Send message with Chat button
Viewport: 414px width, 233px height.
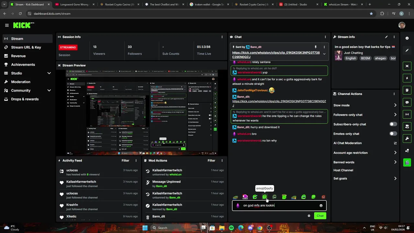point(320,216)
